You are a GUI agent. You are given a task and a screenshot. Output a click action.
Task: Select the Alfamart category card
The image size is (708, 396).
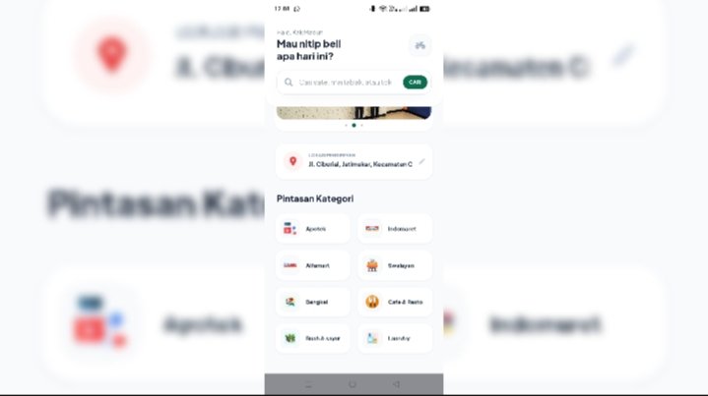(312, 265)
